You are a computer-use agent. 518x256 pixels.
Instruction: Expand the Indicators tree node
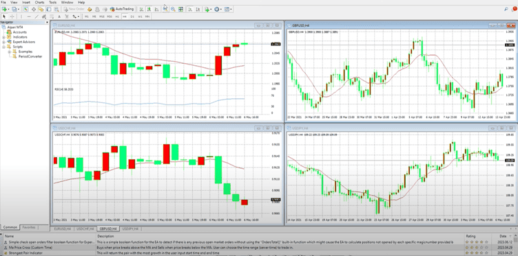(3, 37)
